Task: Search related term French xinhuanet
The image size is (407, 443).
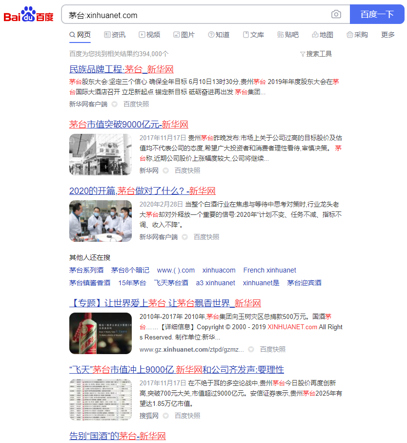Action: pyautogui.click(x=269, y=270)
